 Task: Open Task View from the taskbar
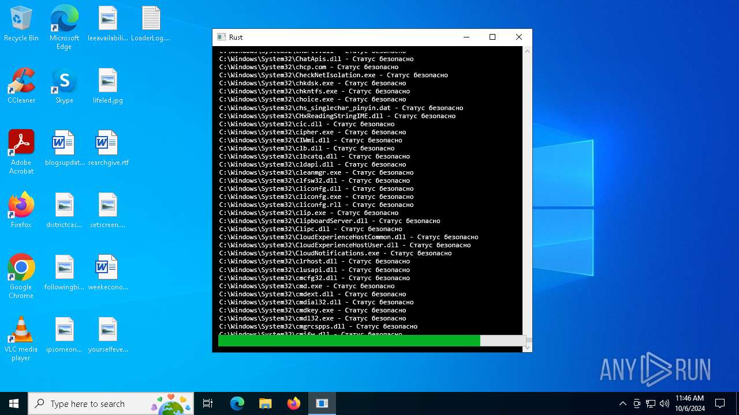[x=208, y=403]
